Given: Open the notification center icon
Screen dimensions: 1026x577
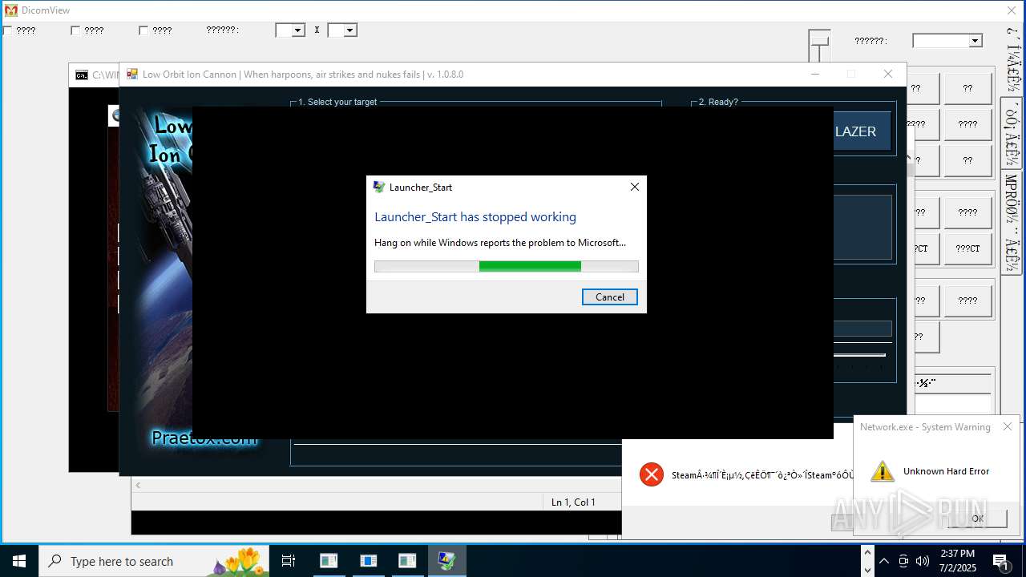Looking at the screenshot, I should [x=1000, y=561].
